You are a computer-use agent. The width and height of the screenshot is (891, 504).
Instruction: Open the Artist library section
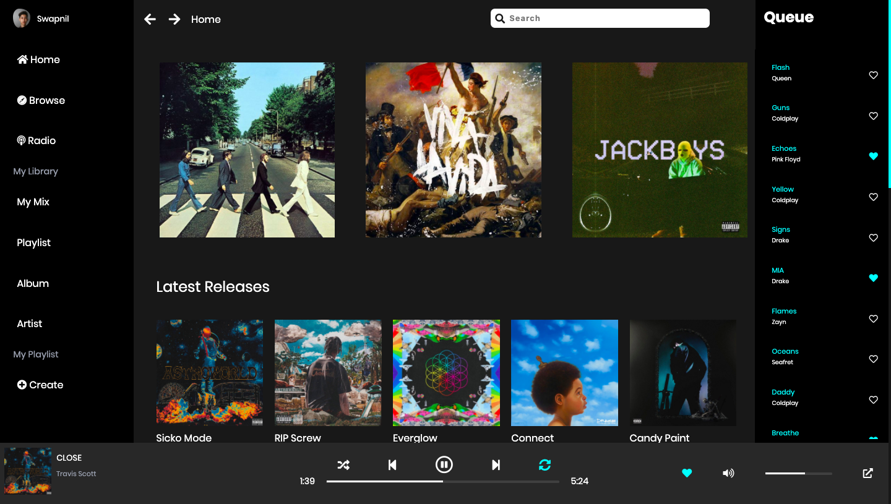30,323
